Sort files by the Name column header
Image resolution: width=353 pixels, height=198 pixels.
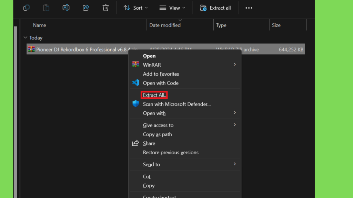click(39, 25)
